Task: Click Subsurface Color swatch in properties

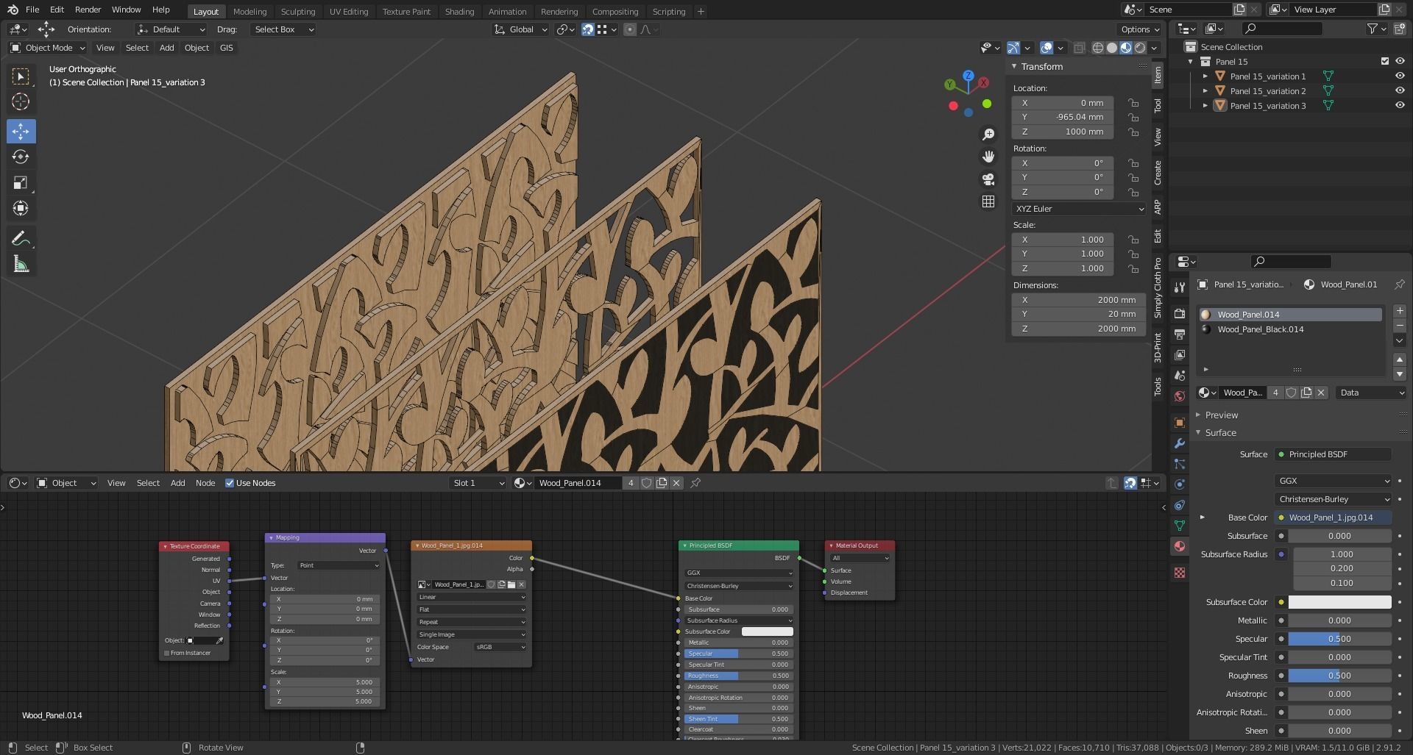Action: [1339, 602]
